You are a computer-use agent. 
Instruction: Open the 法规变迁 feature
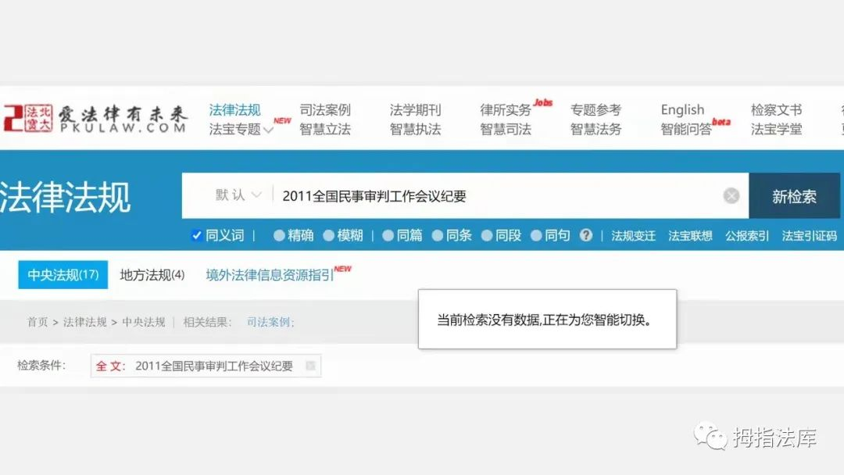pos(633,234)
